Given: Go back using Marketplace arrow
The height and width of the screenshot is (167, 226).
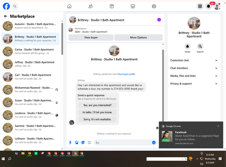Looking at the screenshot, I should 5,16.
